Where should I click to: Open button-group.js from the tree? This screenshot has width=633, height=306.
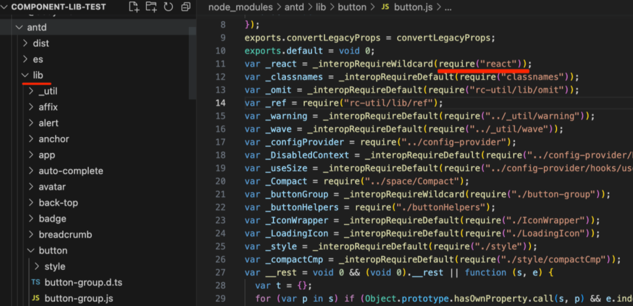click(79, 299)
